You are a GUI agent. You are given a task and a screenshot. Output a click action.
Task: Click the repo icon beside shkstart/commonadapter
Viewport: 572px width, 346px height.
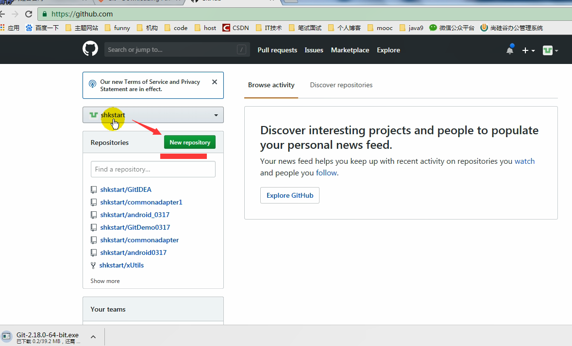pos(94,240)
